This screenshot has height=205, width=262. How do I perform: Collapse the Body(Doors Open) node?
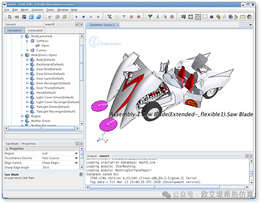tap(22, 55)
